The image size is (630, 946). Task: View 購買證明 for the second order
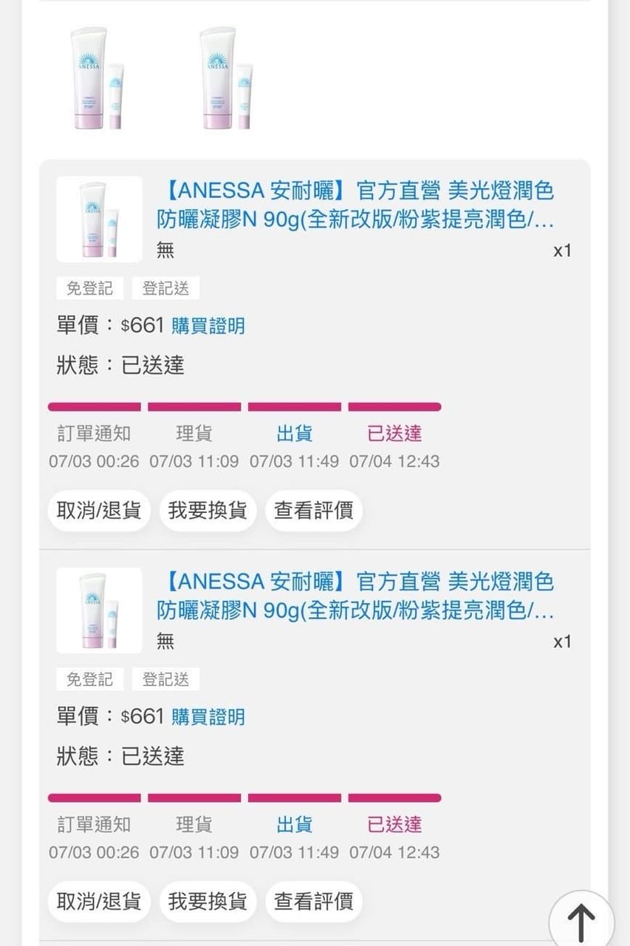tap(208, 717)
